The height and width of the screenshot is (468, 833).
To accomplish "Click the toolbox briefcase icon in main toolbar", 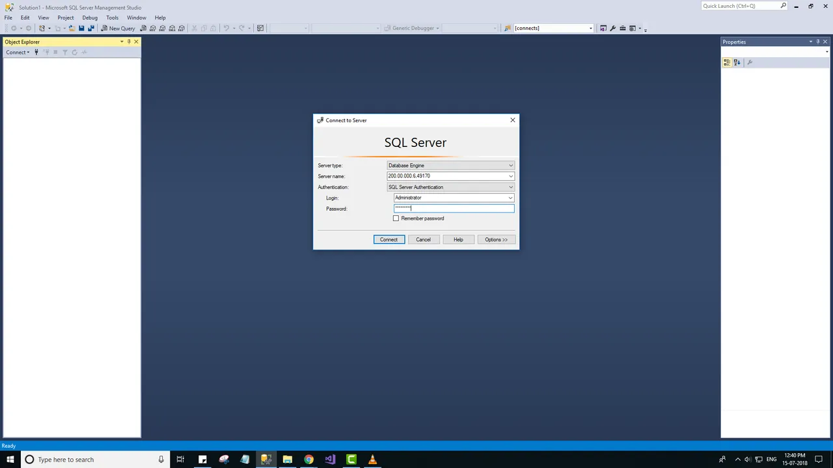I will coord(623,28).
